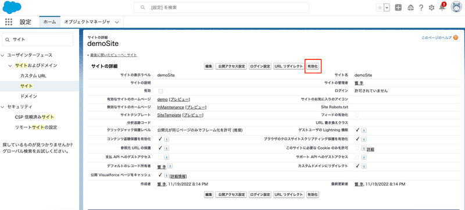Select カスタム URL in the sidebar
This screenshot has width=465, height=210.
point(33,76)
